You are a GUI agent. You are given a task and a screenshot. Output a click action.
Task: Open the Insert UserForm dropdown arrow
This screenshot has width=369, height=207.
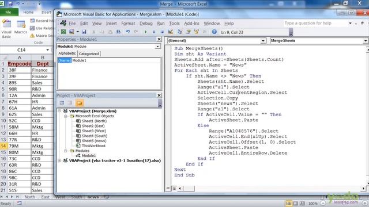tap(77, 32)
